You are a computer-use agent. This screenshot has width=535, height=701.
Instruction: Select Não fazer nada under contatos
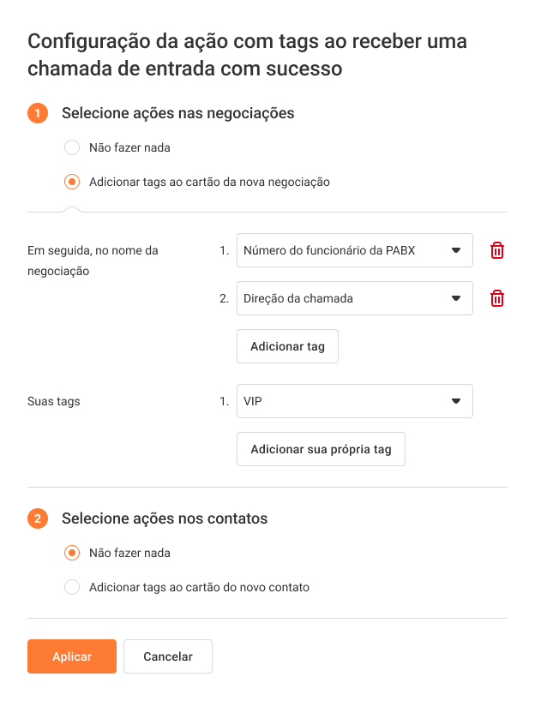(x=73, y=553)
